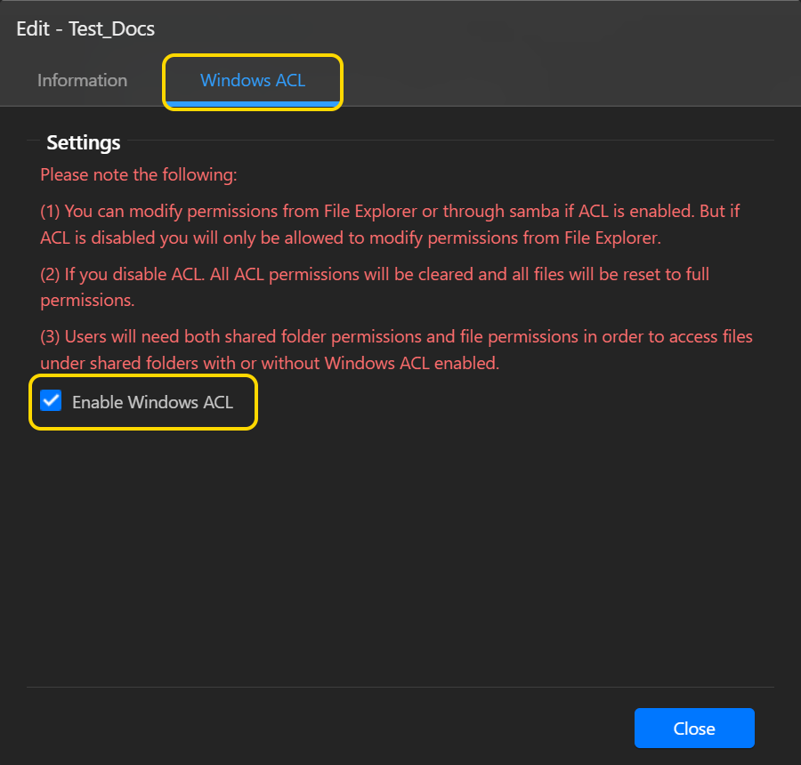Image resolution: width=801 pixels, height=765 pixels.
Task: Click the "Test_Docs" folder name in title
Action: pos(111,29)
